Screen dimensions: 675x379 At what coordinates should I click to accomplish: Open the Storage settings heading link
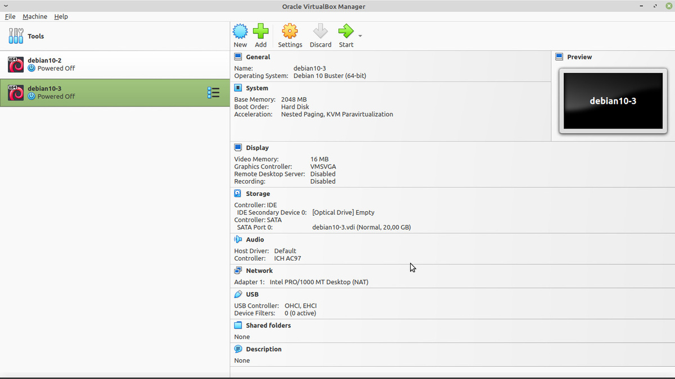tap(258, 194)
